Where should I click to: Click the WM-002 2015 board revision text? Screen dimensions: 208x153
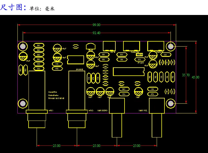tap(56, 98)
